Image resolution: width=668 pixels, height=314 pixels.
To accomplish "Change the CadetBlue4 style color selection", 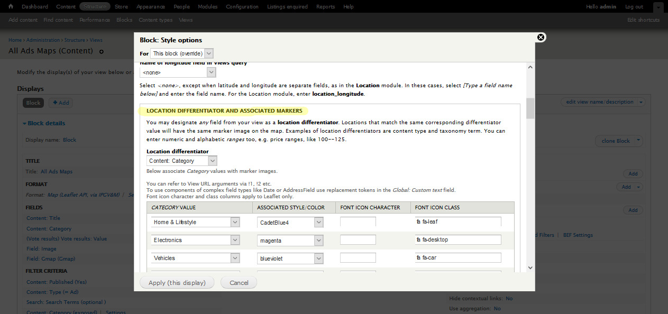I will tap(290, 223).
